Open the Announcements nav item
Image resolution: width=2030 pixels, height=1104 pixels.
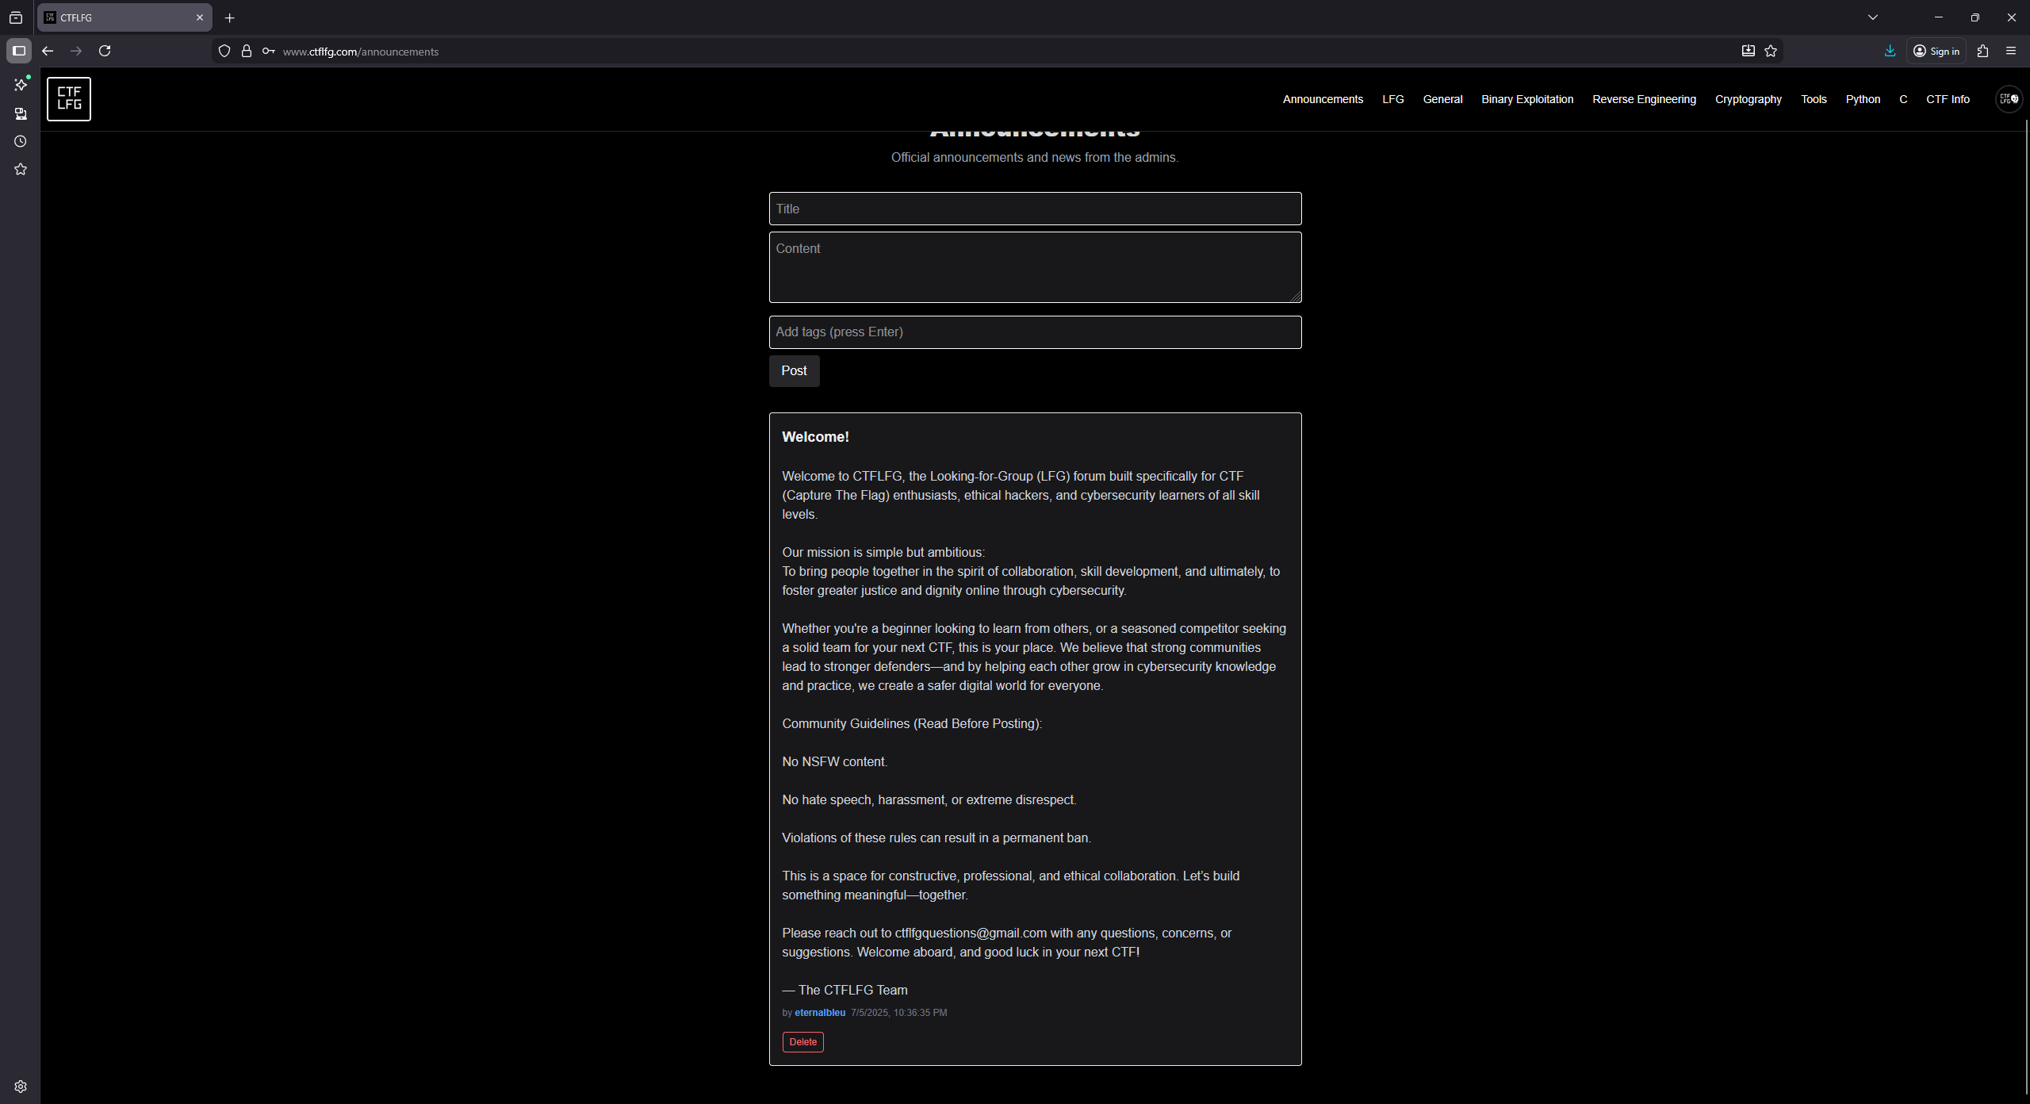pos(1323,99)
